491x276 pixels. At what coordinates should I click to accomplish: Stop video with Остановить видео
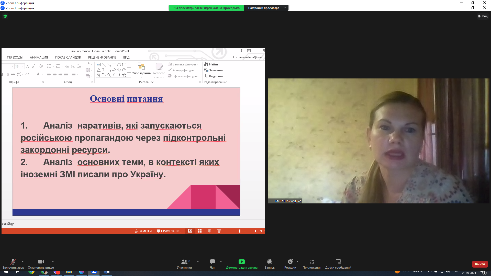coord(41,264)
